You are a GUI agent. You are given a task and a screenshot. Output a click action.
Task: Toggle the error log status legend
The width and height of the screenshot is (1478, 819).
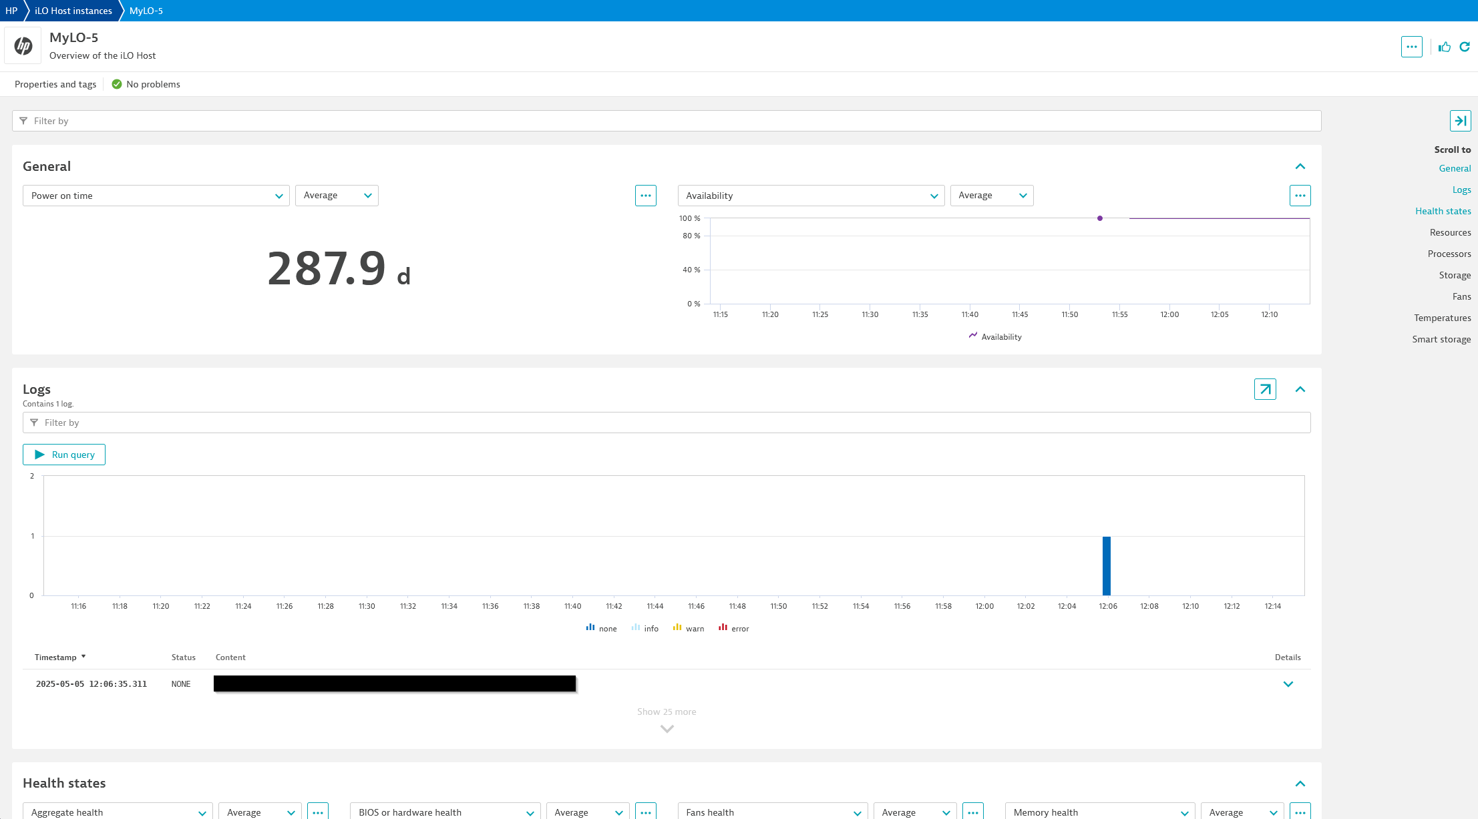(733, 628)
